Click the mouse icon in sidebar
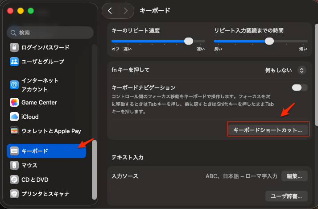318x209 pixels. point(14,165)
